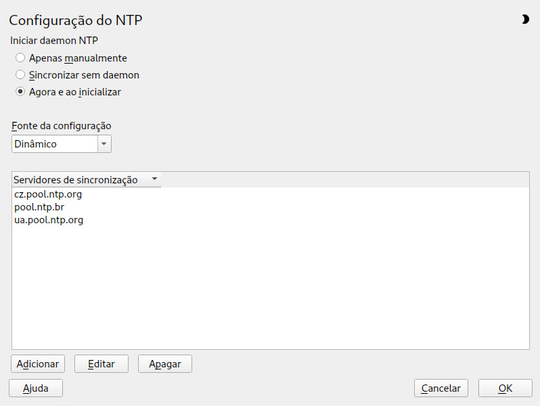
Task: Click the sort arrow in servers column header
Action: click(155, 179)
